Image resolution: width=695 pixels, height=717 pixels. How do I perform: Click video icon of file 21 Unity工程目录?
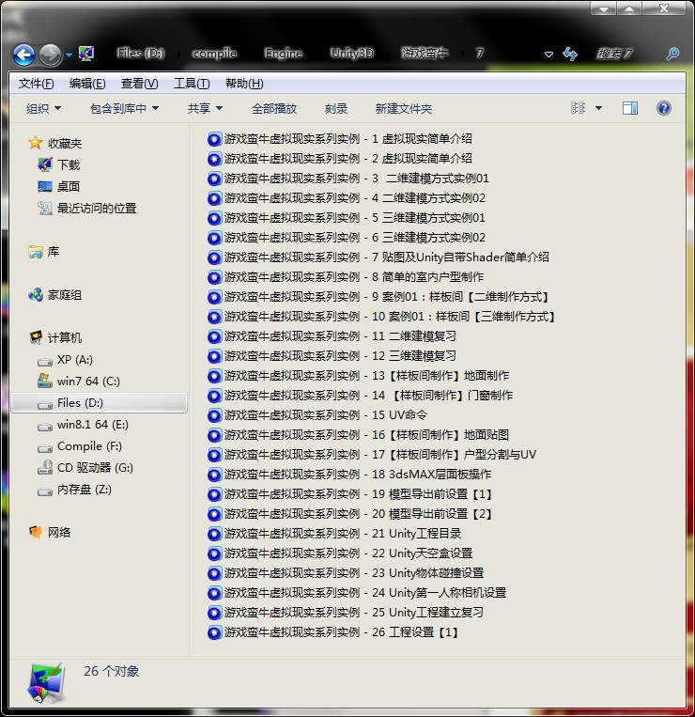coord(214,534)
